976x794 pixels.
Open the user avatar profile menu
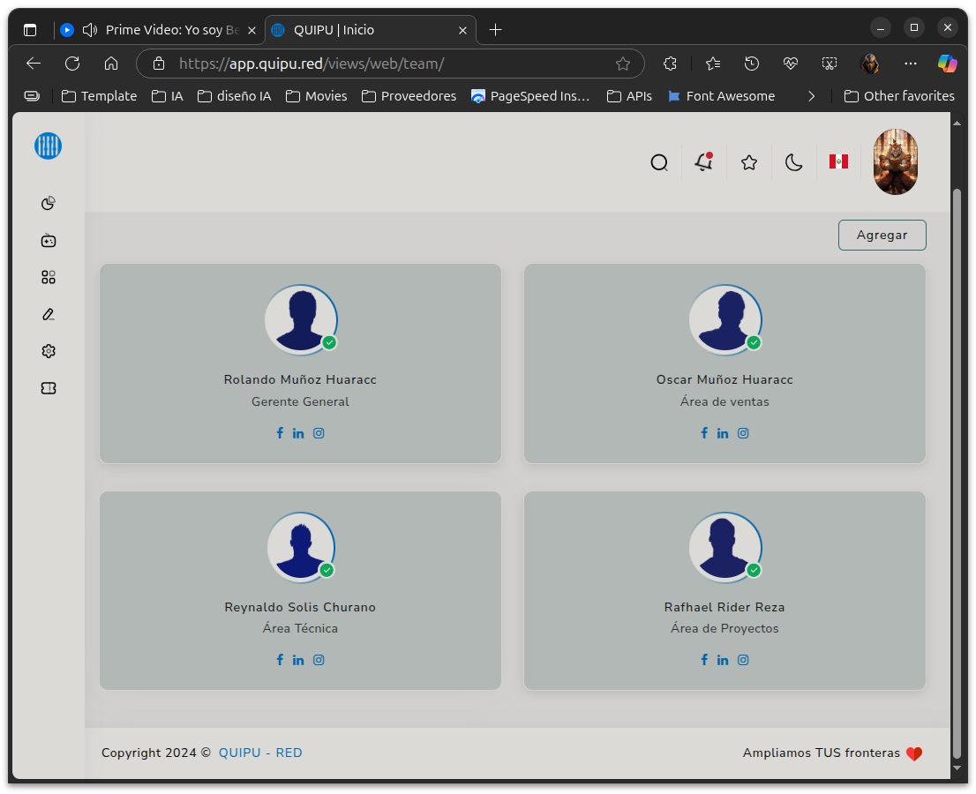tap(895, 162)
